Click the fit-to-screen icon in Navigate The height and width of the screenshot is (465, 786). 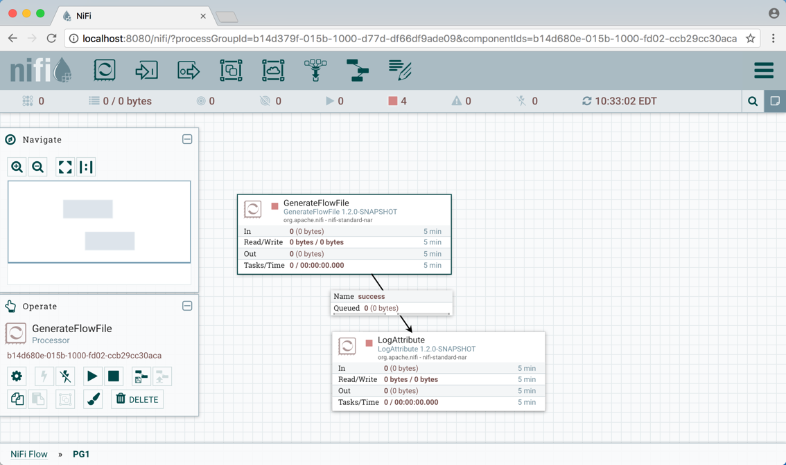point(65,167)
